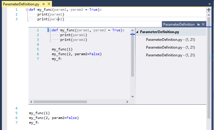Click the peek window vertical scrollbar thumb
This screenshot has height=130, width=214.
[x=132, y=55]
